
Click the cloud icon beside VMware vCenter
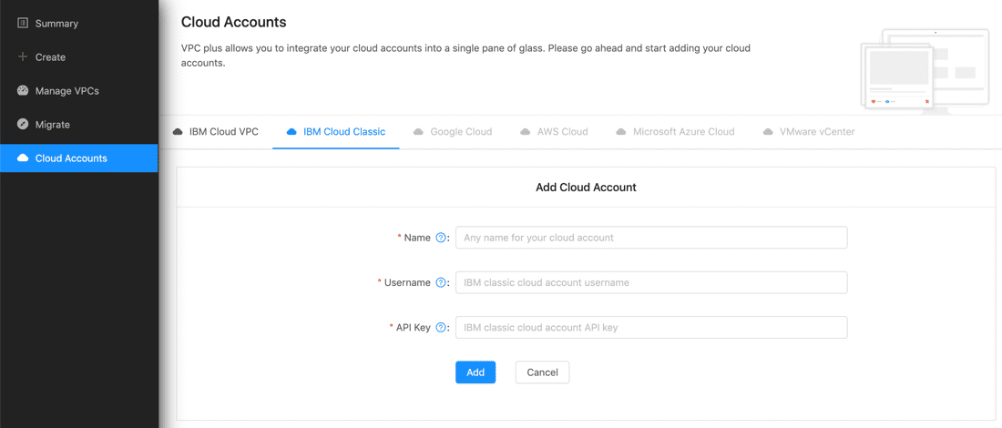coord(768,132)
